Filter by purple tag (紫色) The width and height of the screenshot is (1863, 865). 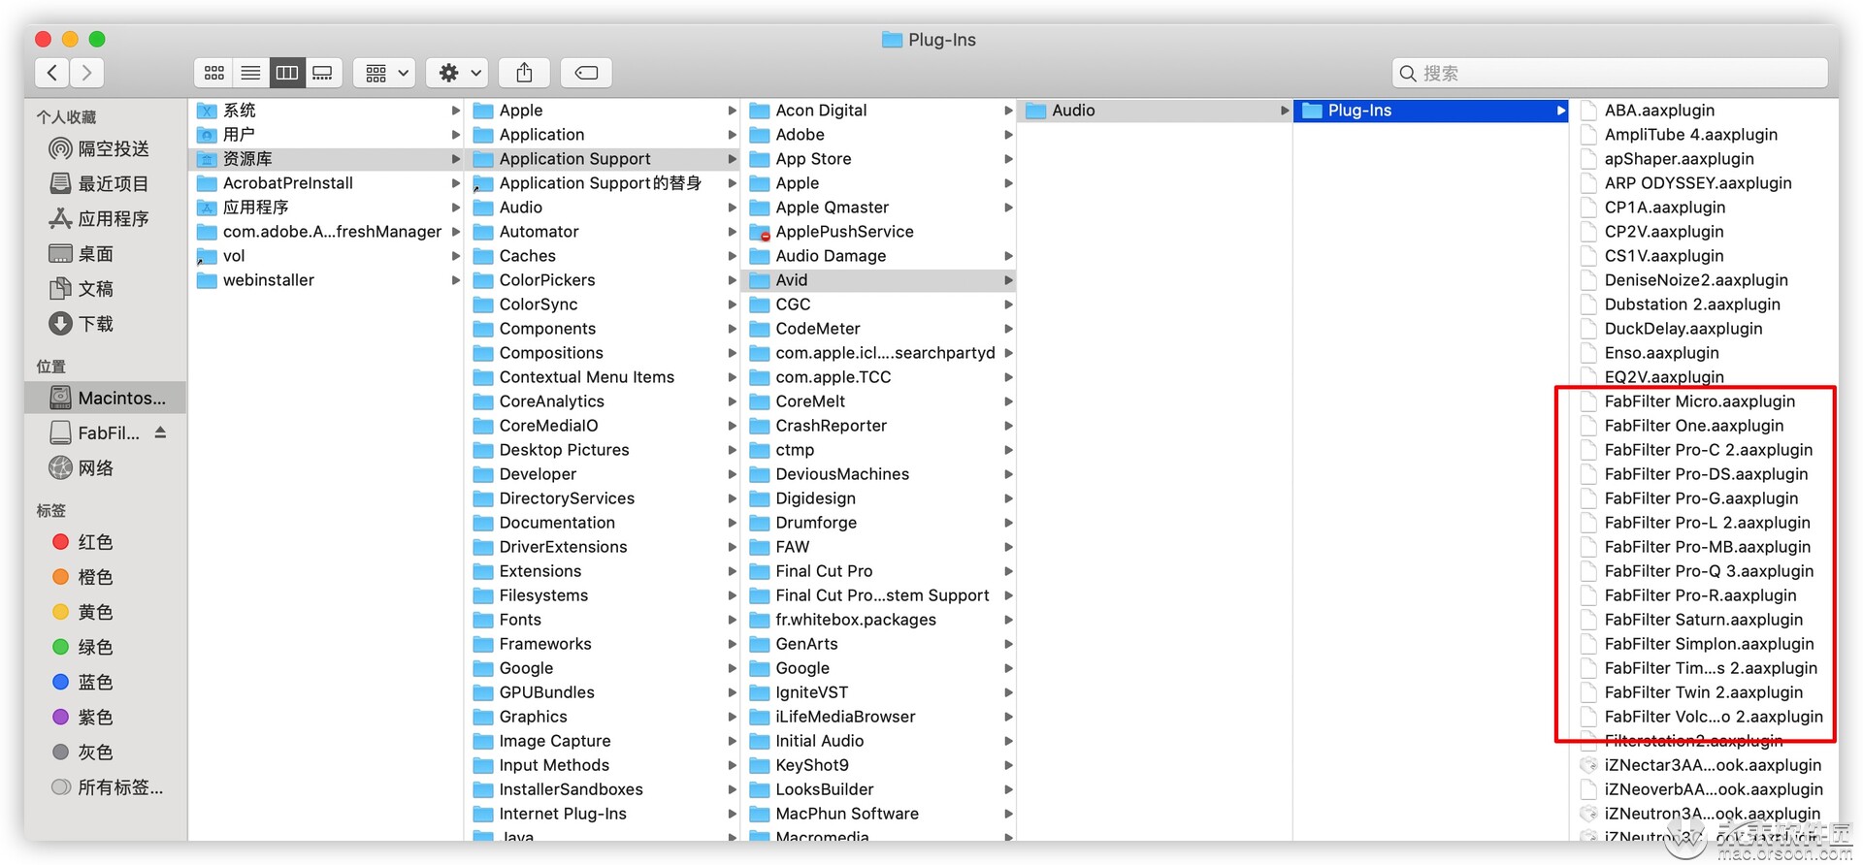105,717
